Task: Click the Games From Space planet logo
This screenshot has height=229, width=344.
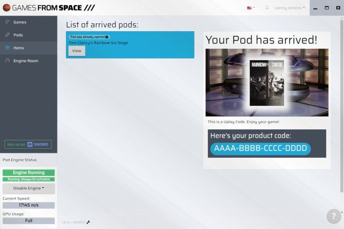Action: [7, 8]
